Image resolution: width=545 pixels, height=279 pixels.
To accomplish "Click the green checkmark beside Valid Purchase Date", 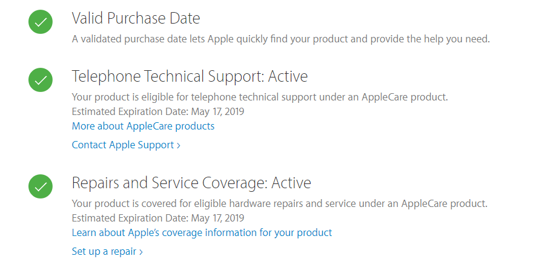I will tap(41, 22).
